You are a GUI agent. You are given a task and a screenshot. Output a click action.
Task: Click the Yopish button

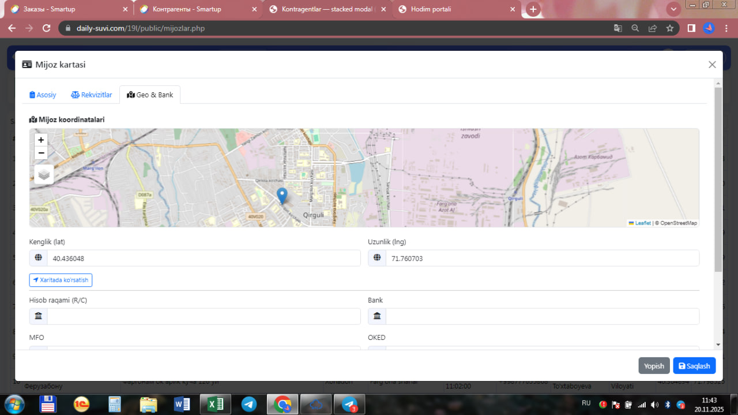coord(654,366)
